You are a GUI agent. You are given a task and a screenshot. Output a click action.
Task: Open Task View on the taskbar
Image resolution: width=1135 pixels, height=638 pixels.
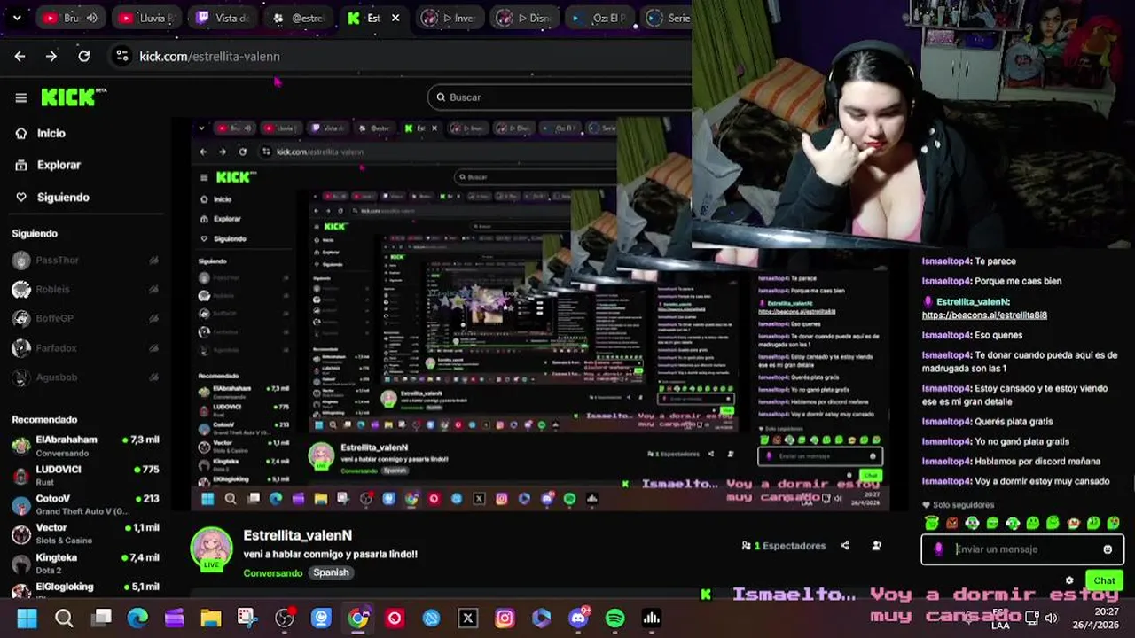click(x=101, y=619)
